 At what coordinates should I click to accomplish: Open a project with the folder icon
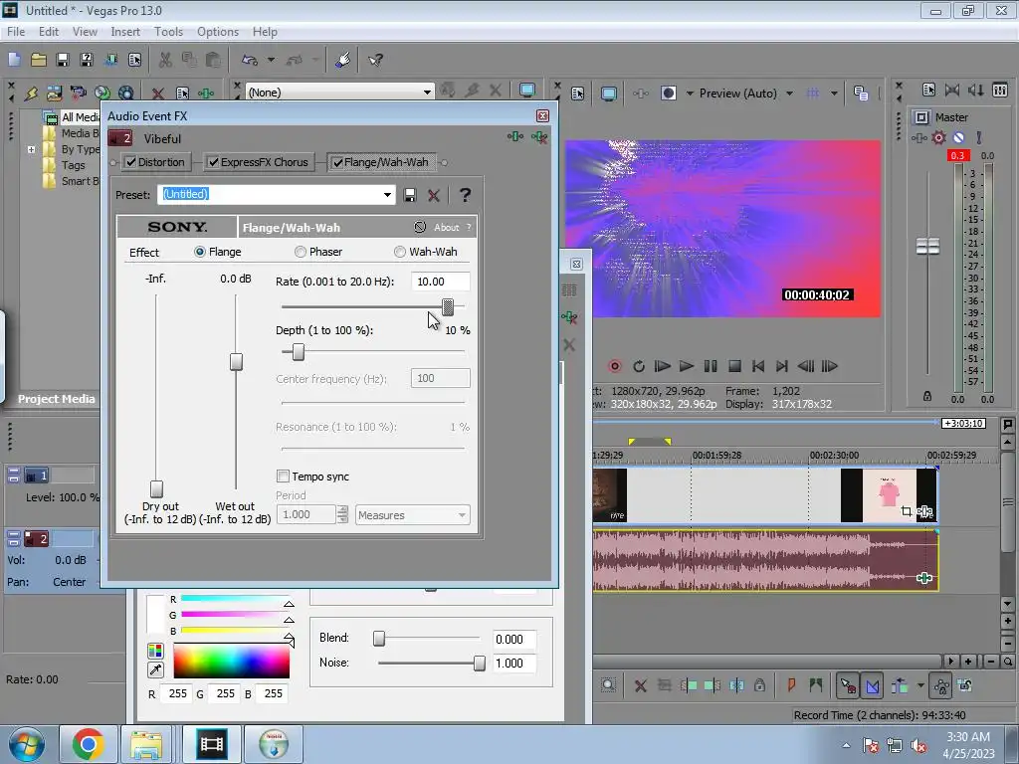(x=39, y=60)
